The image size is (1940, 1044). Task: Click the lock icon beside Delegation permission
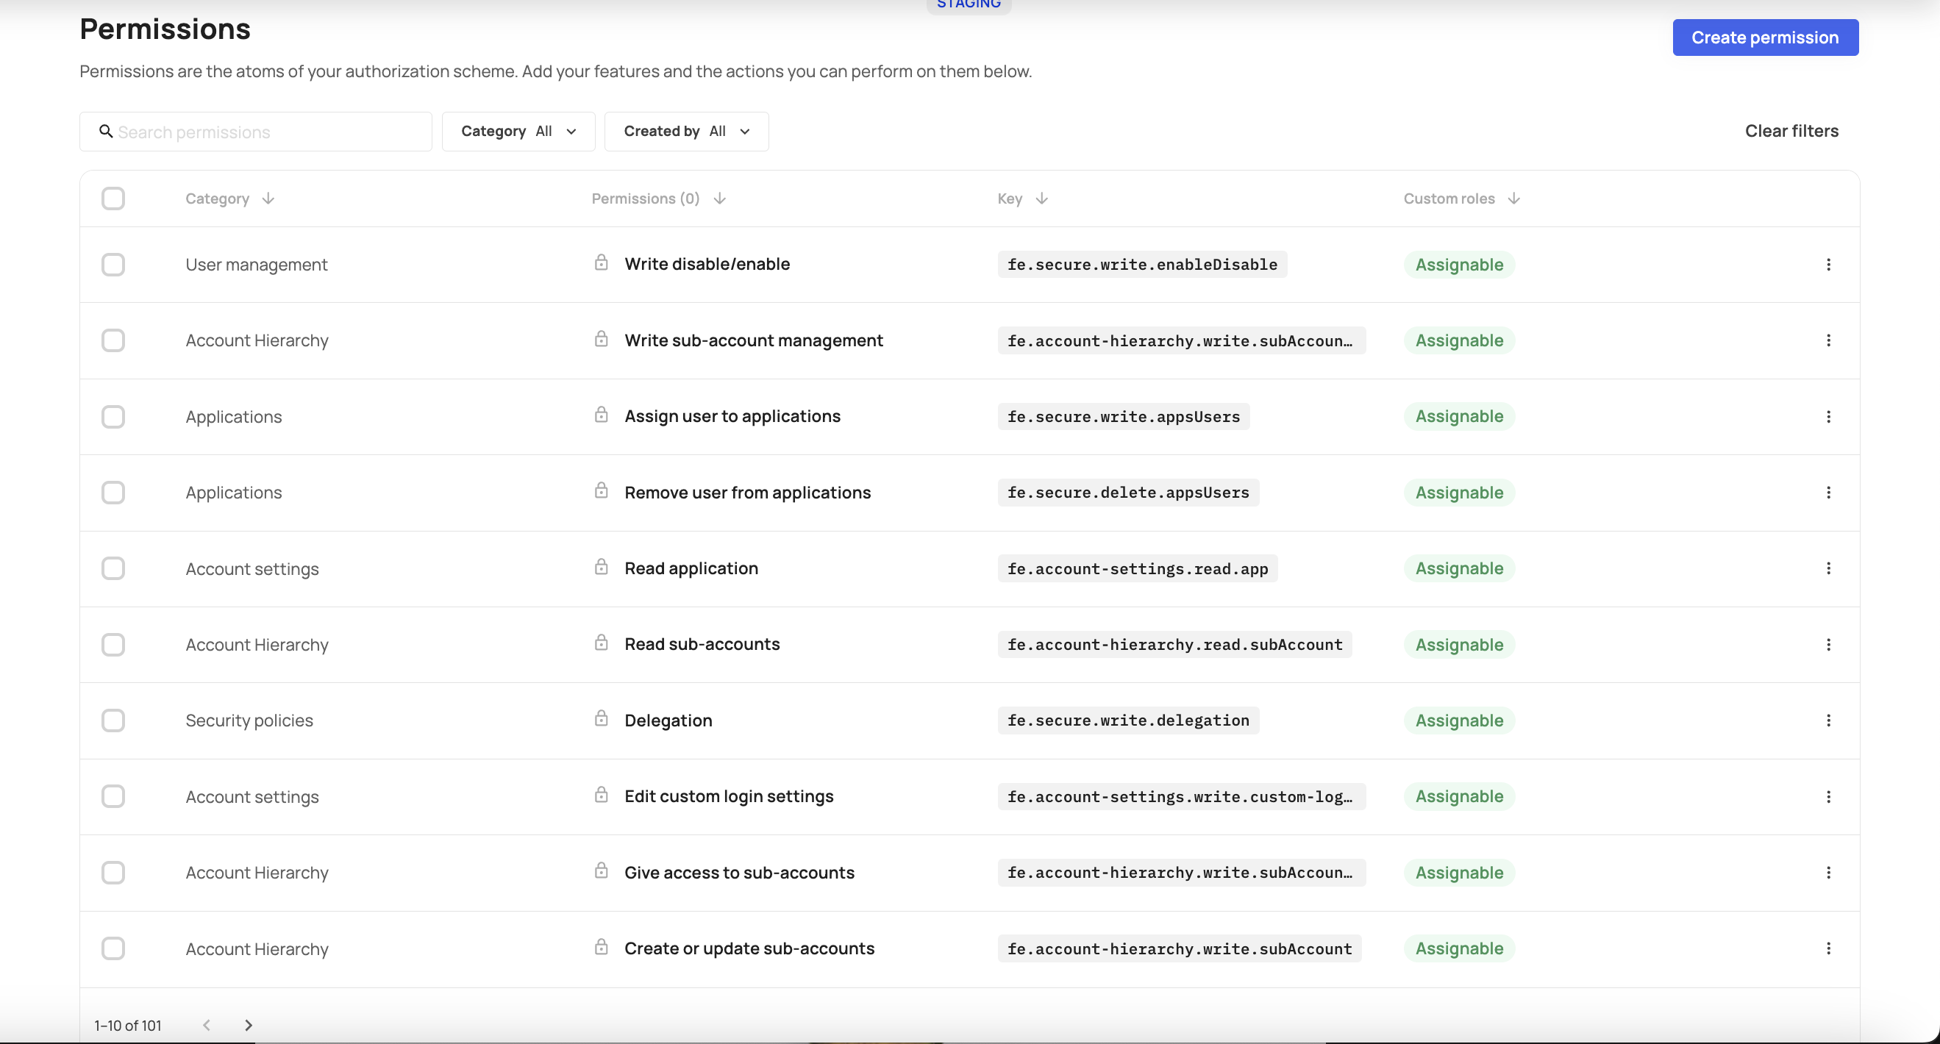pos(601,718)
